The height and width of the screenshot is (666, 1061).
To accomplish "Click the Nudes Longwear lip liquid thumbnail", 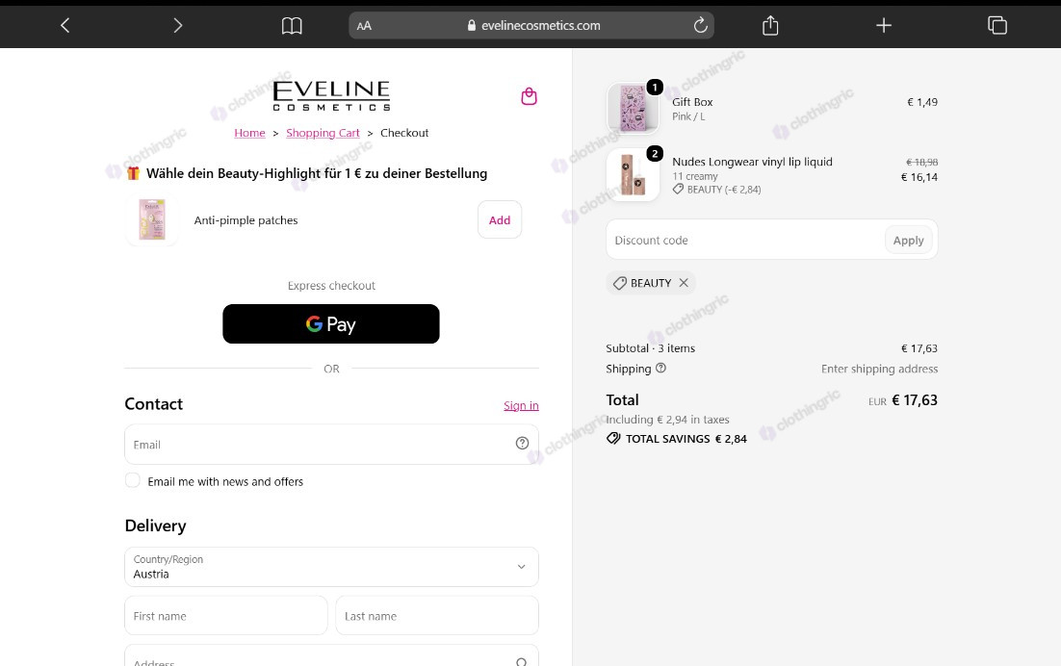I will 634,174.
